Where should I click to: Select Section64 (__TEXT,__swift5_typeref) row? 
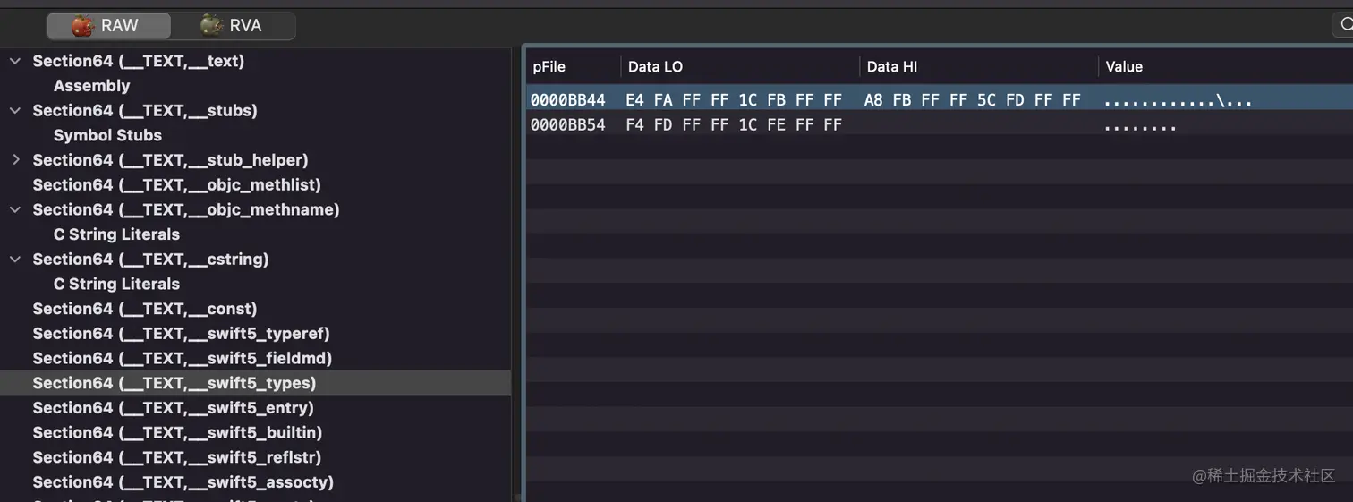(x=255, y=333)
